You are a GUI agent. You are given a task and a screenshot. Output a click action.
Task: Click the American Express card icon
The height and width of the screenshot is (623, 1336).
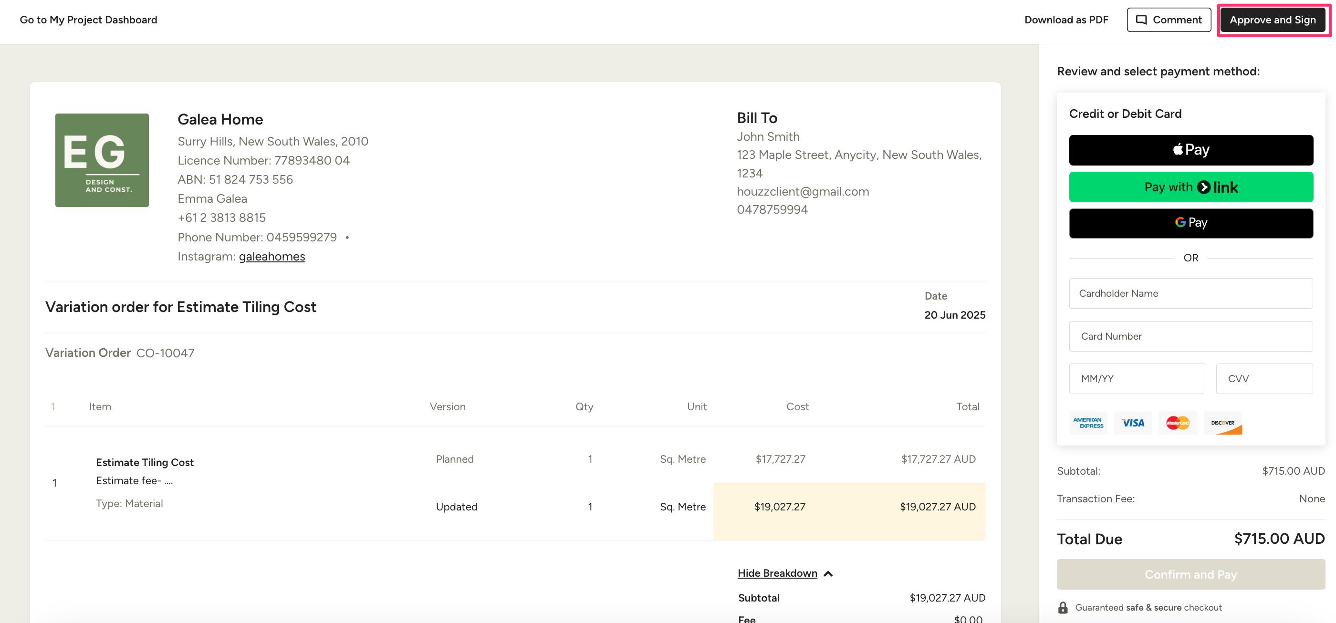[1088, 423]
